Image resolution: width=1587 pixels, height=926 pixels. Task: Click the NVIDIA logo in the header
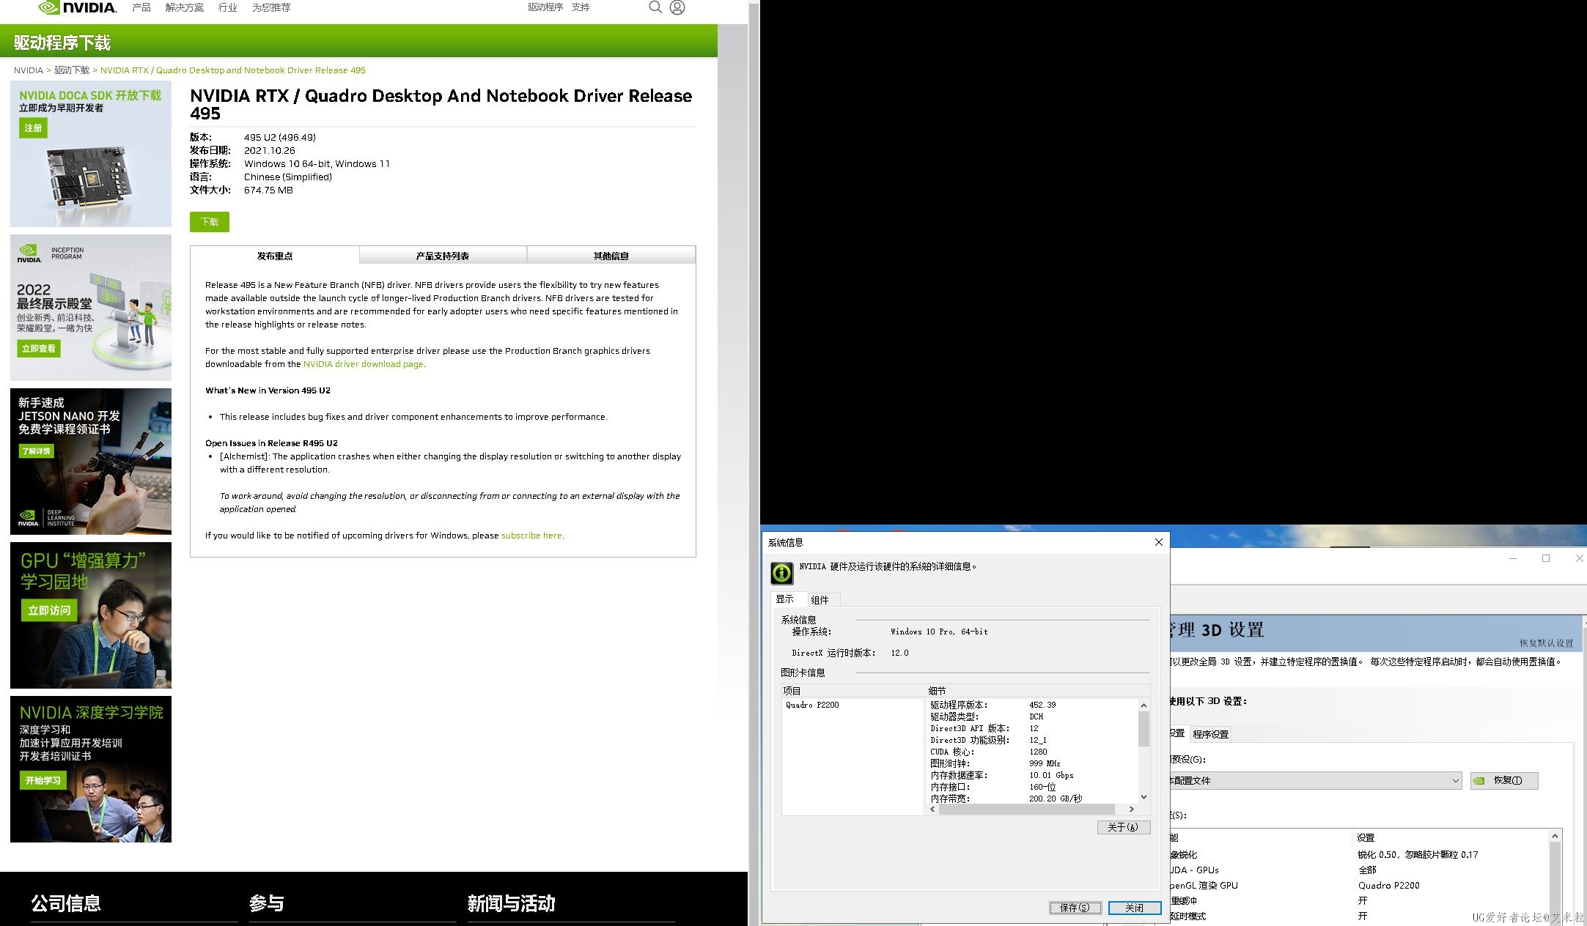pos(78,7)
